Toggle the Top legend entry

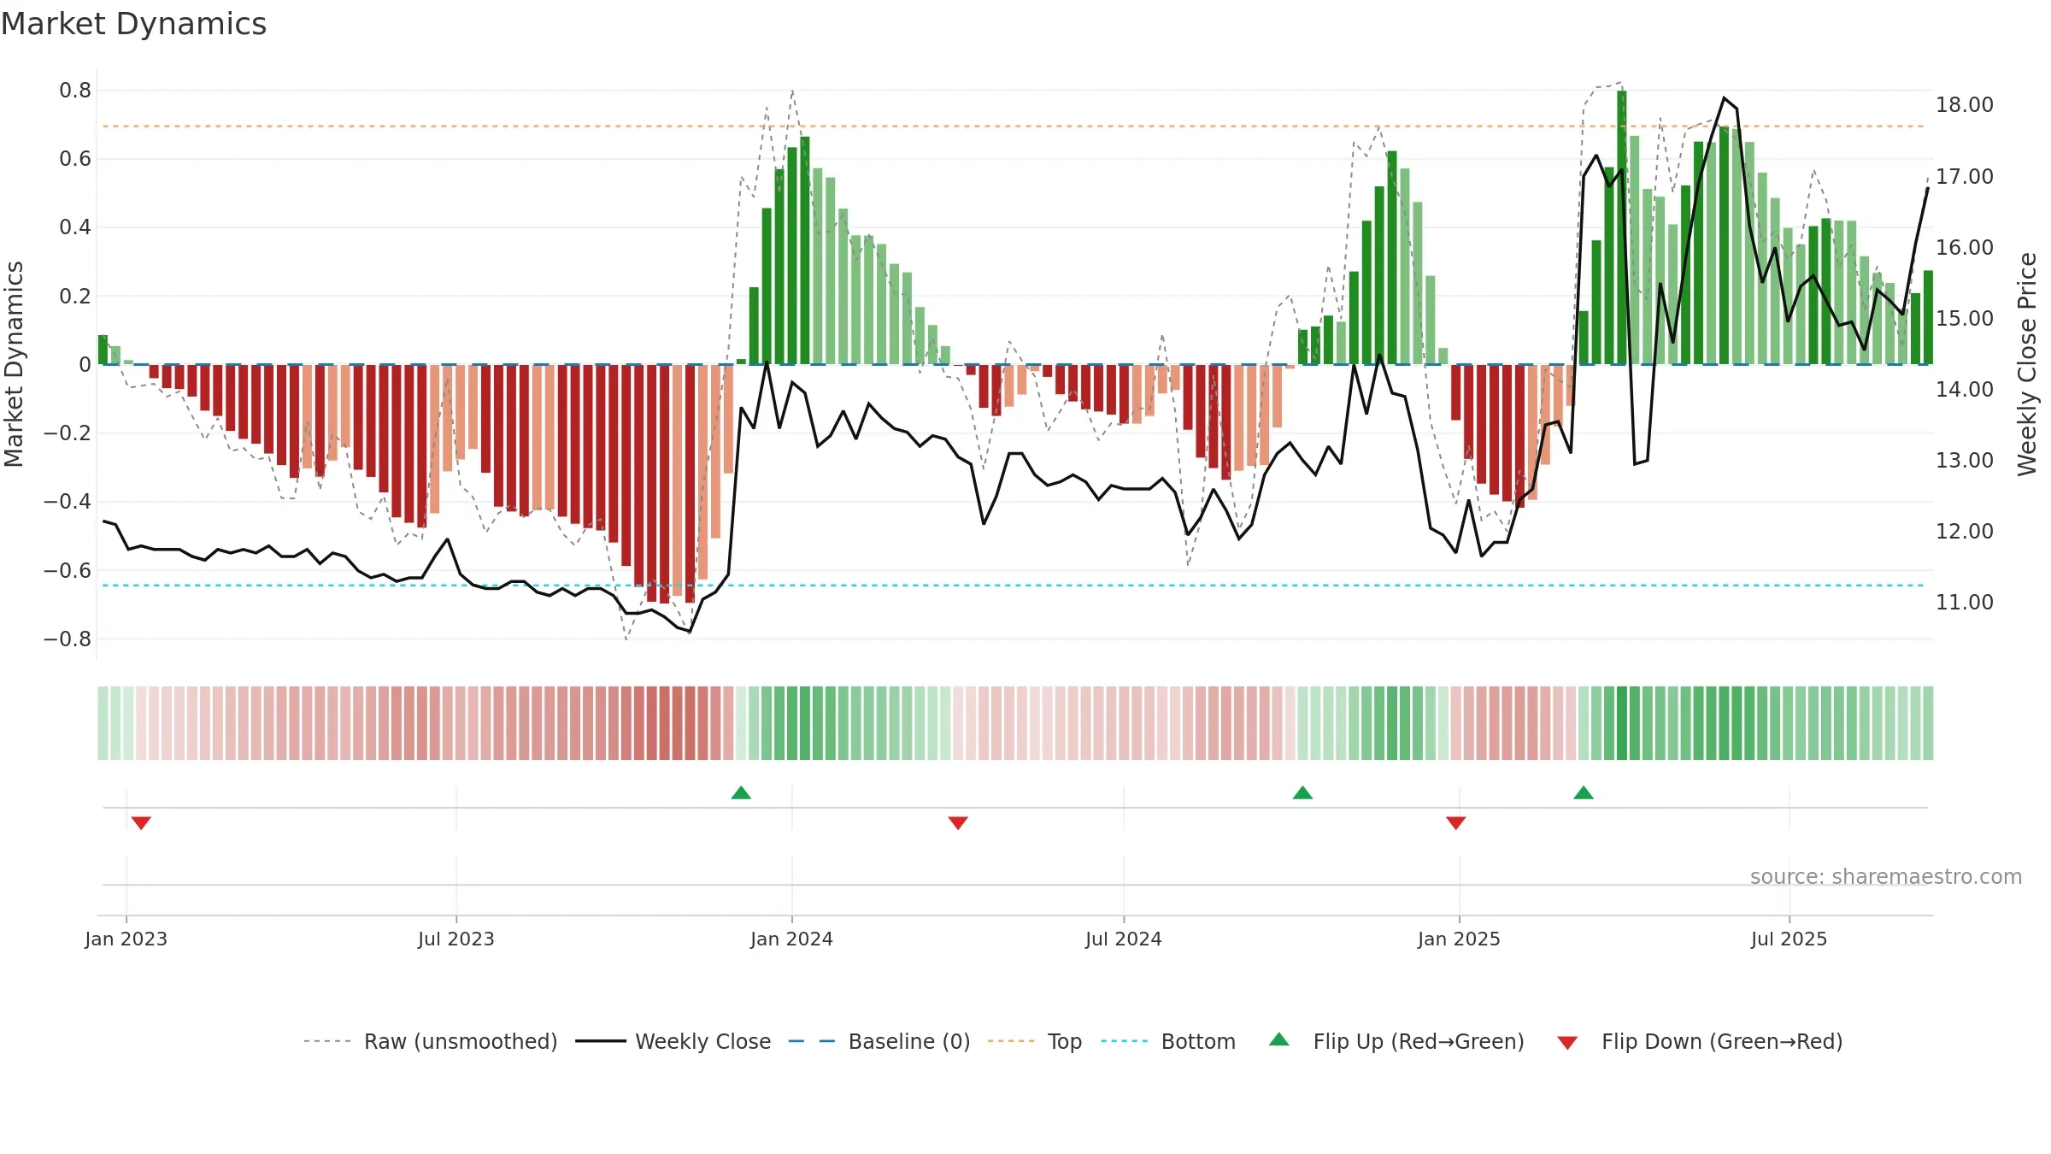coord(1034,1041)
